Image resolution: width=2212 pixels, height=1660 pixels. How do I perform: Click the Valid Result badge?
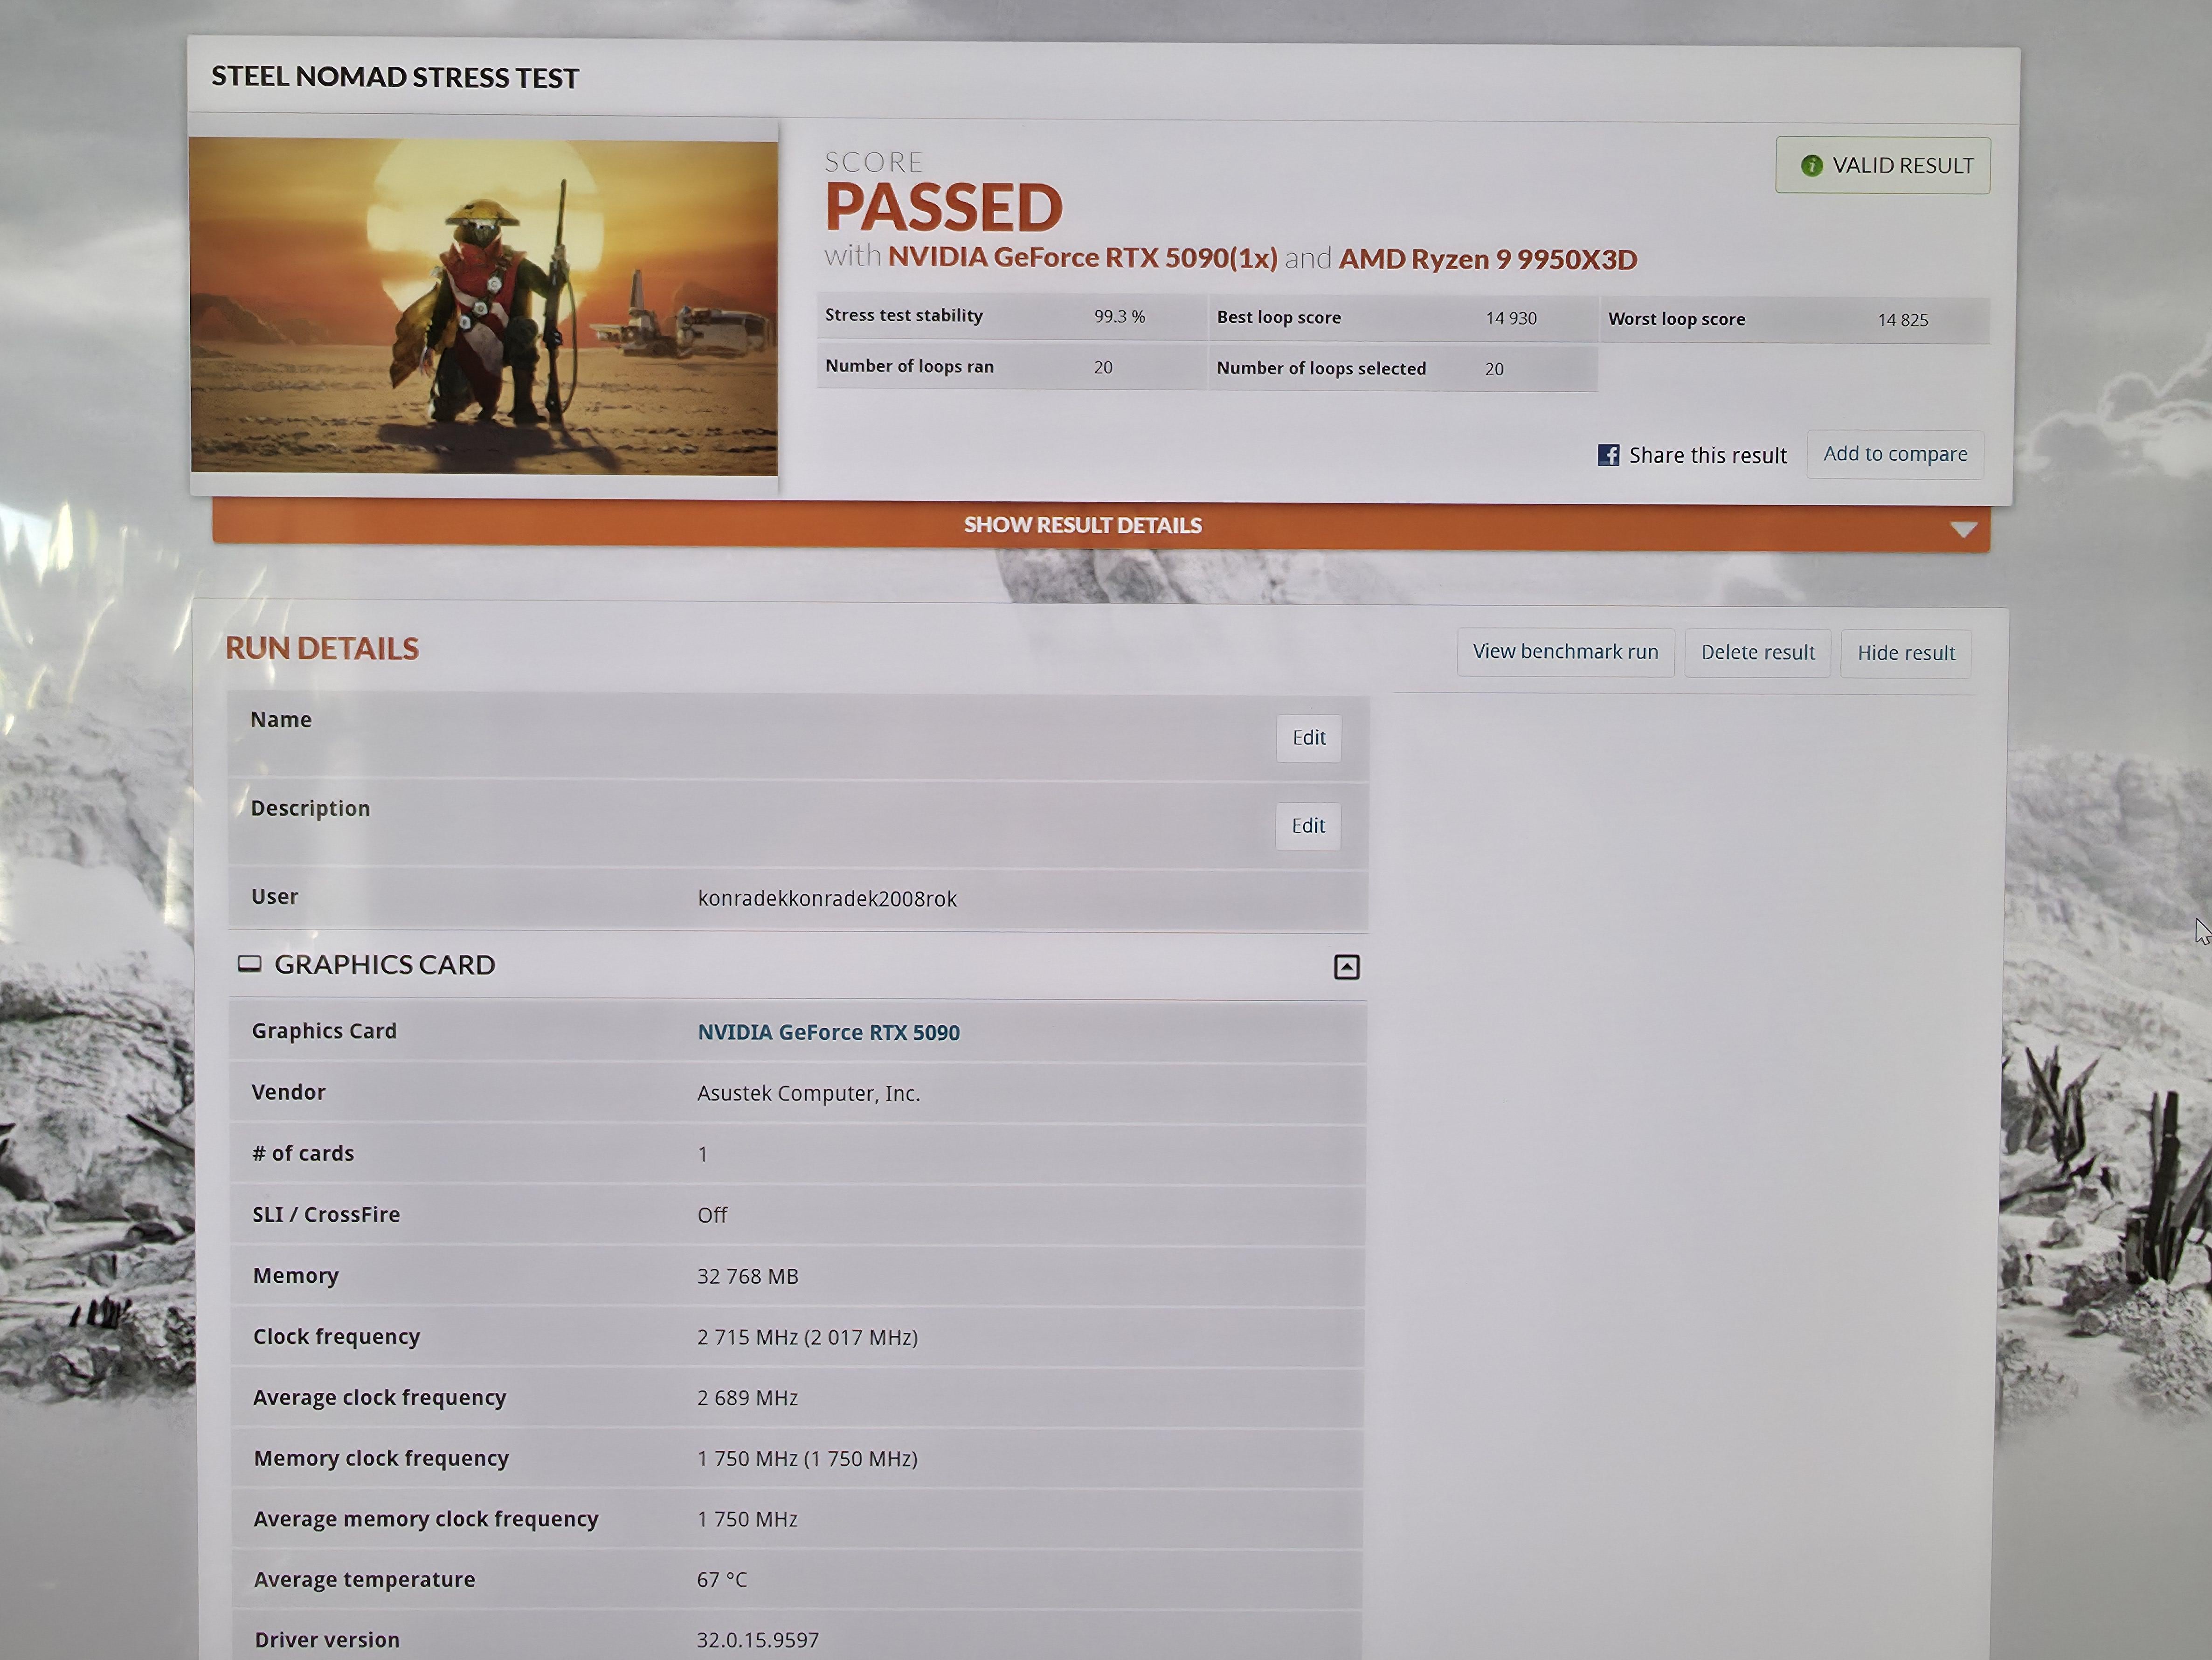pyautogui.click(x=1882, y=166)
